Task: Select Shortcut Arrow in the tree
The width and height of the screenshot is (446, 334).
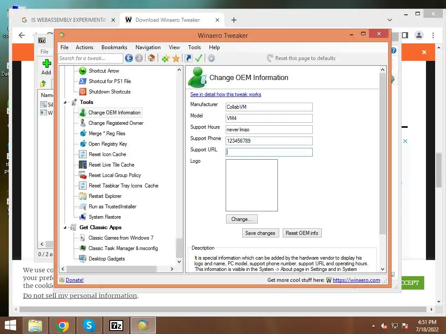Action: (104, 71)
